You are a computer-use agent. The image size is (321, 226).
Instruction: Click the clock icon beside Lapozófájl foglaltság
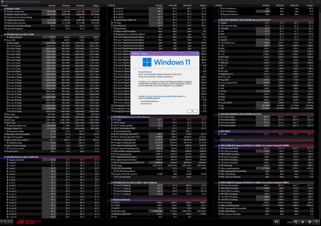5,29
